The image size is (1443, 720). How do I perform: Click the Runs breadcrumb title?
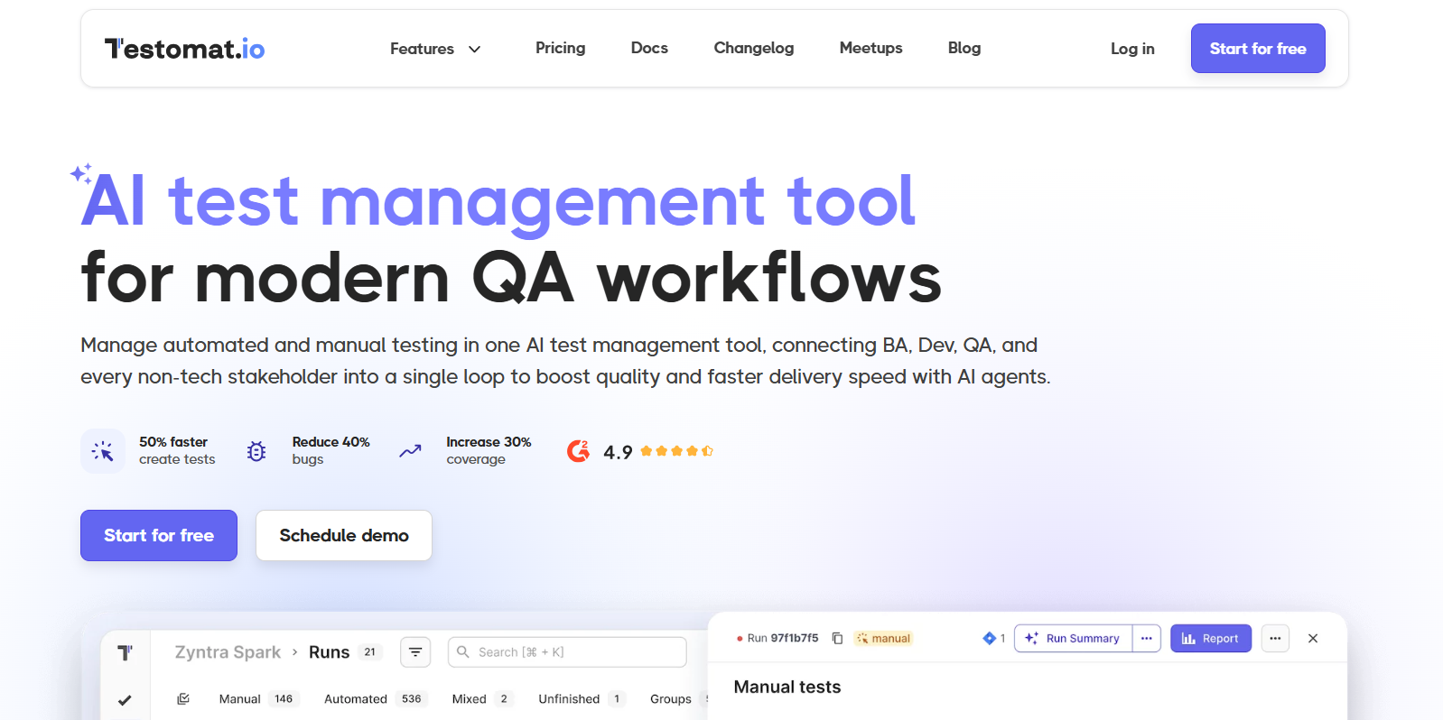(x=329, y=652)
